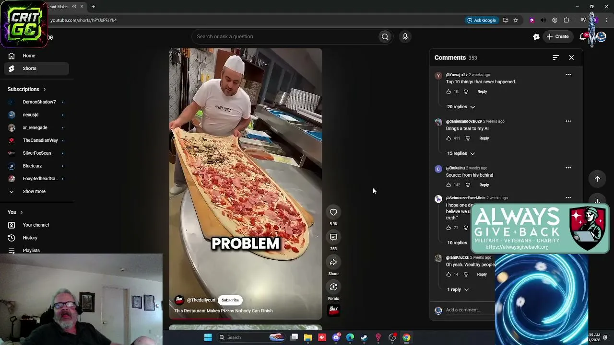614x345 pixels.
Task: Expand Show more subscriptions
Action: [x=35, y=192]
